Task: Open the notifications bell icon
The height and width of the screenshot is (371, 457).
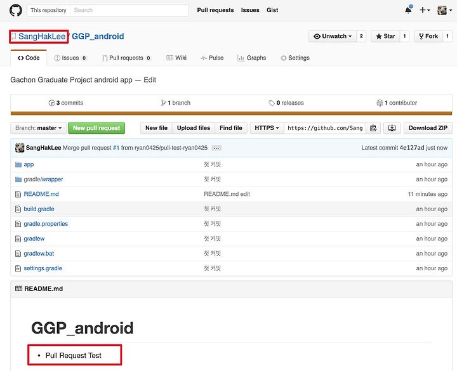Action: pyautogui.click(x=408, y=10)
